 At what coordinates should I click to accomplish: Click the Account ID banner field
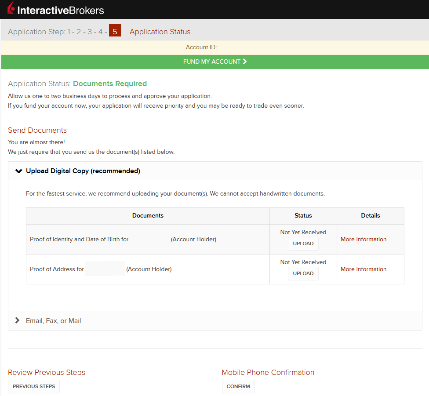[215, 47]
